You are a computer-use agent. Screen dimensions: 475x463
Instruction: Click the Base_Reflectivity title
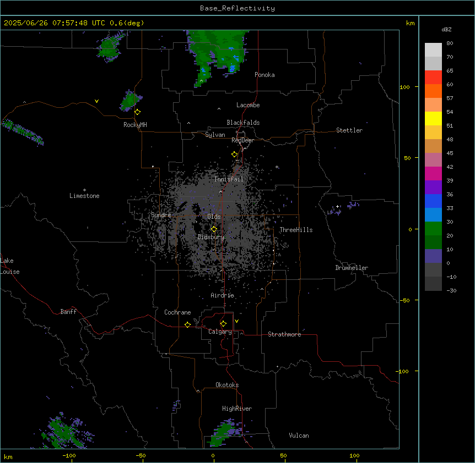click(237, 8)
